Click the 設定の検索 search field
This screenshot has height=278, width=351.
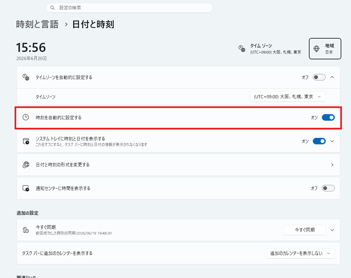[x=130, y=8]
